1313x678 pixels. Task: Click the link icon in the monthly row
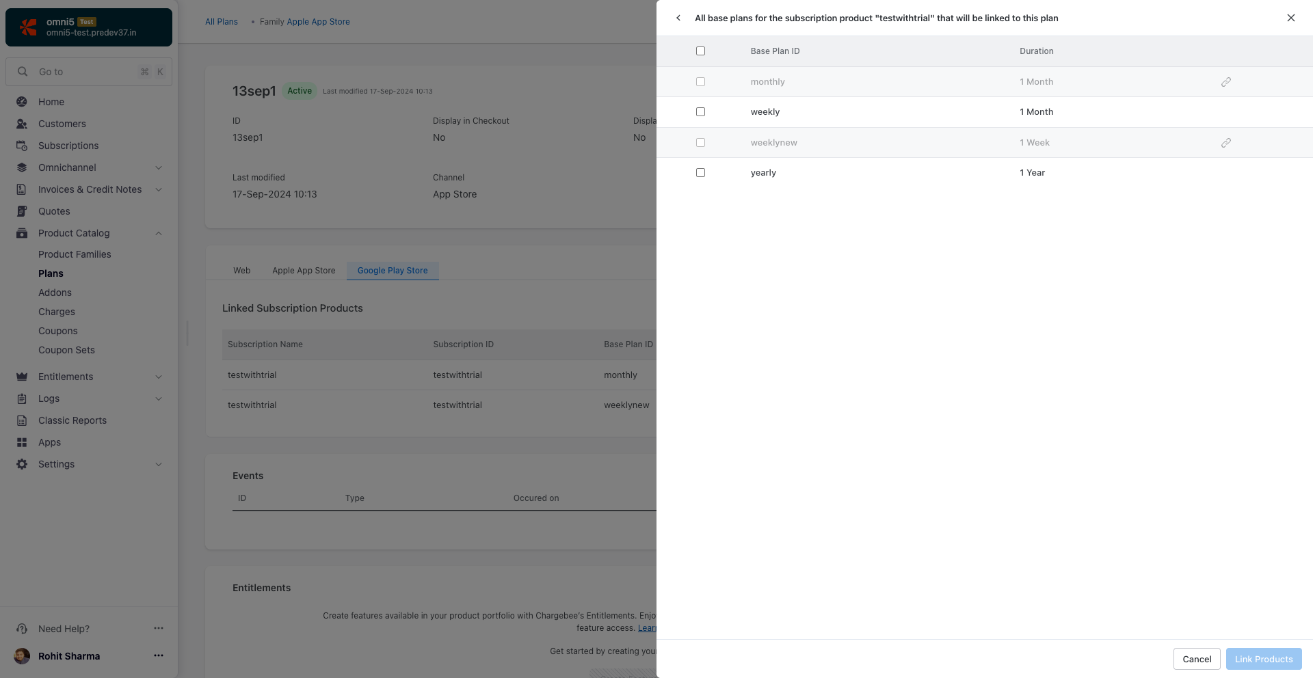tap(1226, 82)
